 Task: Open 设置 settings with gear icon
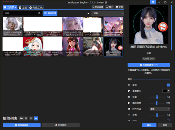(119, 7)
